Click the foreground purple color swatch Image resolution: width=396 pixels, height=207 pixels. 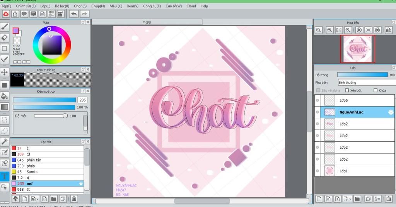coord(15,31)
